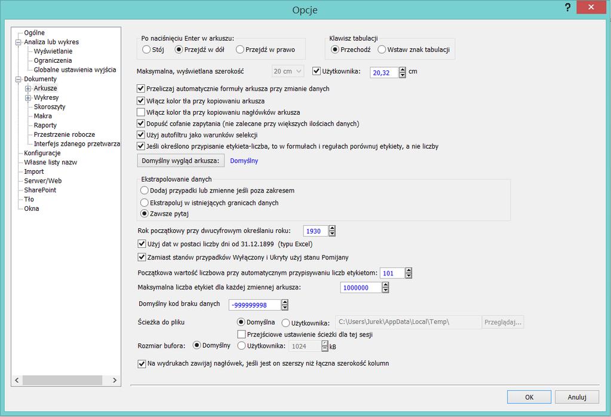Select Okna in the options tree

tap(32, 208)
